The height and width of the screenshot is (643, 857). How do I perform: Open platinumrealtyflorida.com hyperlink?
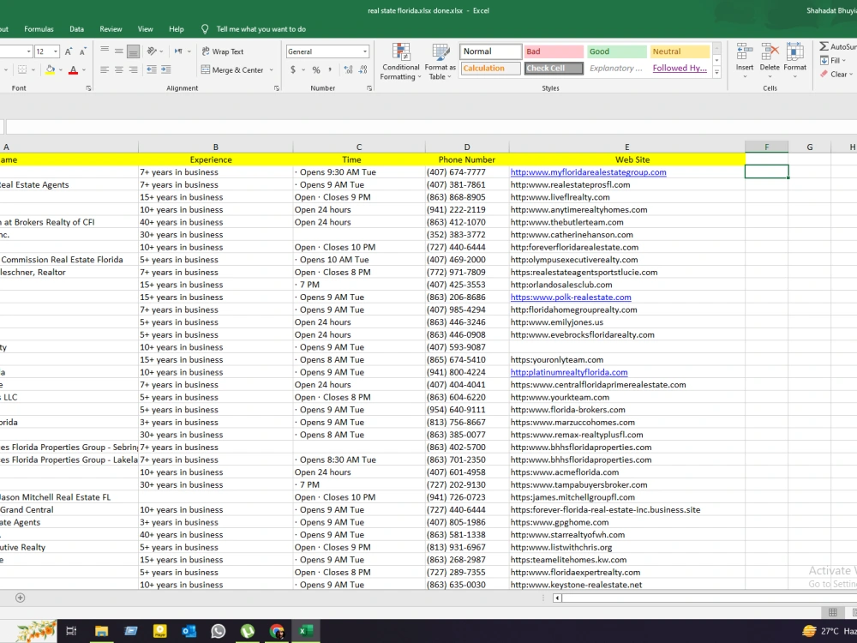tap(569, 372)
